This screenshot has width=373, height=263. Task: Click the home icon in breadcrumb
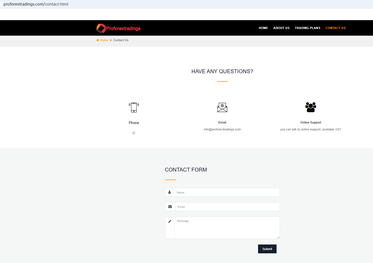(98, 40)
